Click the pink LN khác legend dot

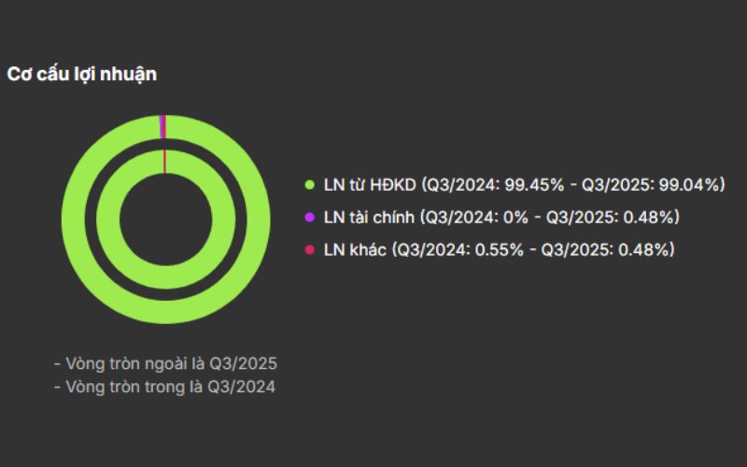click(311, 249)
